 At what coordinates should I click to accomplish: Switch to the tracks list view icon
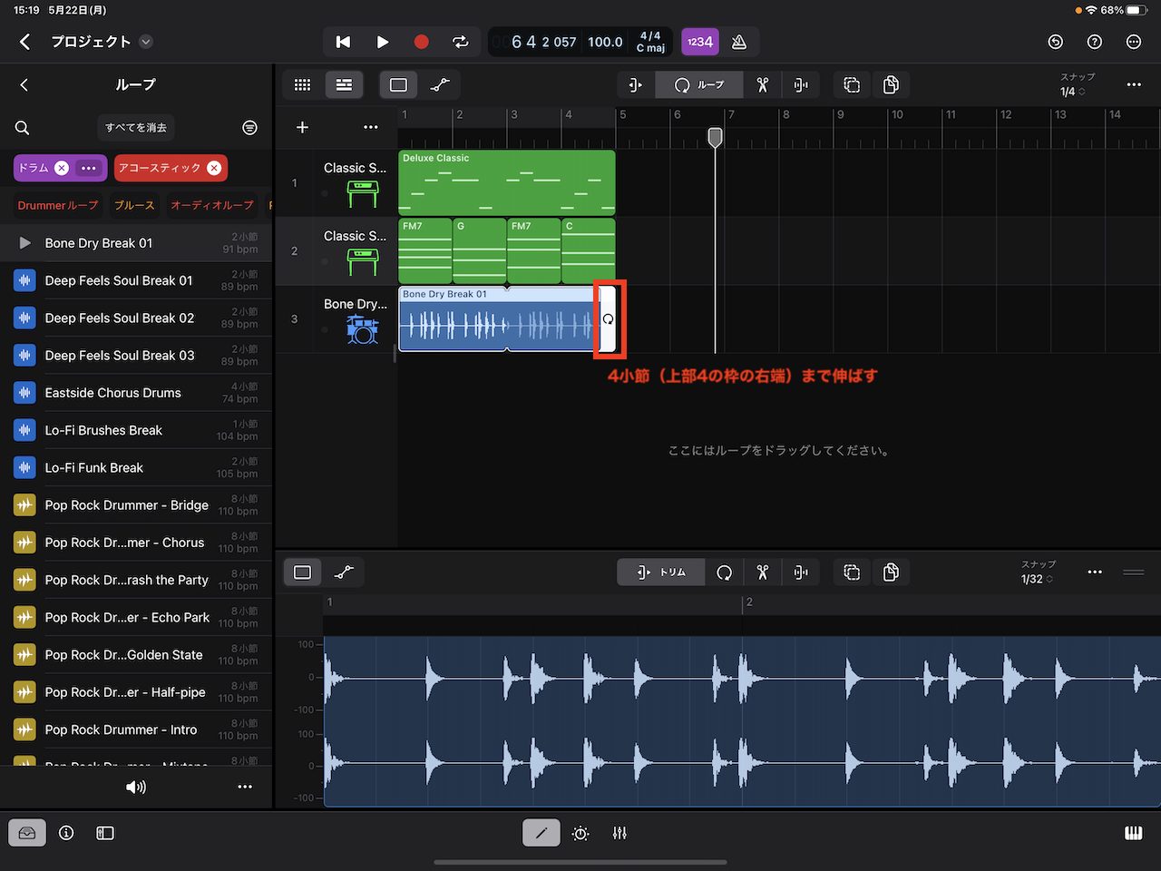344,84
